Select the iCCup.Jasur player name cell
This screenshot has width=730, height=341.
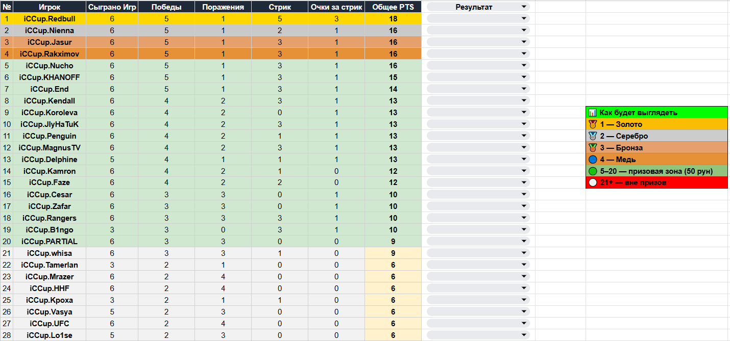pos(50,42)
